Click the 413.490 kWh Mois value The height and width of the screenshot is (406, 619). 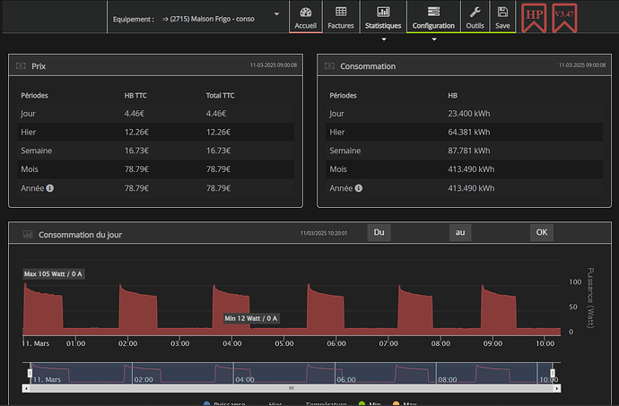(471, 169)
